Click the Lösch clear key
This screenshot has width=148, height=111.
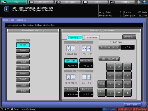[102, 84]
